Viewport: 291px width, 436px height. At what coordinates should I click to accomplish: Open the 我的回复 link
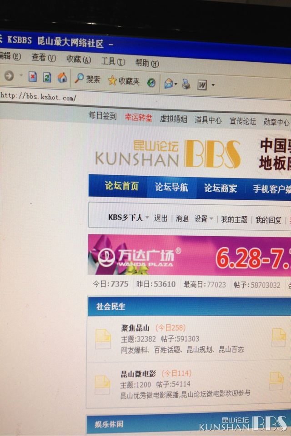point(268,220)
